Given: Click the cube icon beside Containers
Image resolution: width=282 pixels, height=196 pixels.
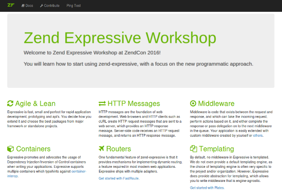Looking at the screenshot, I should (10, 149).
